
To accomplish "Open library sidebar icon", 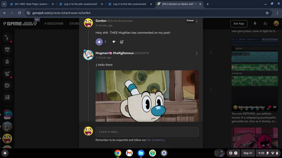I will coord(7,97).
